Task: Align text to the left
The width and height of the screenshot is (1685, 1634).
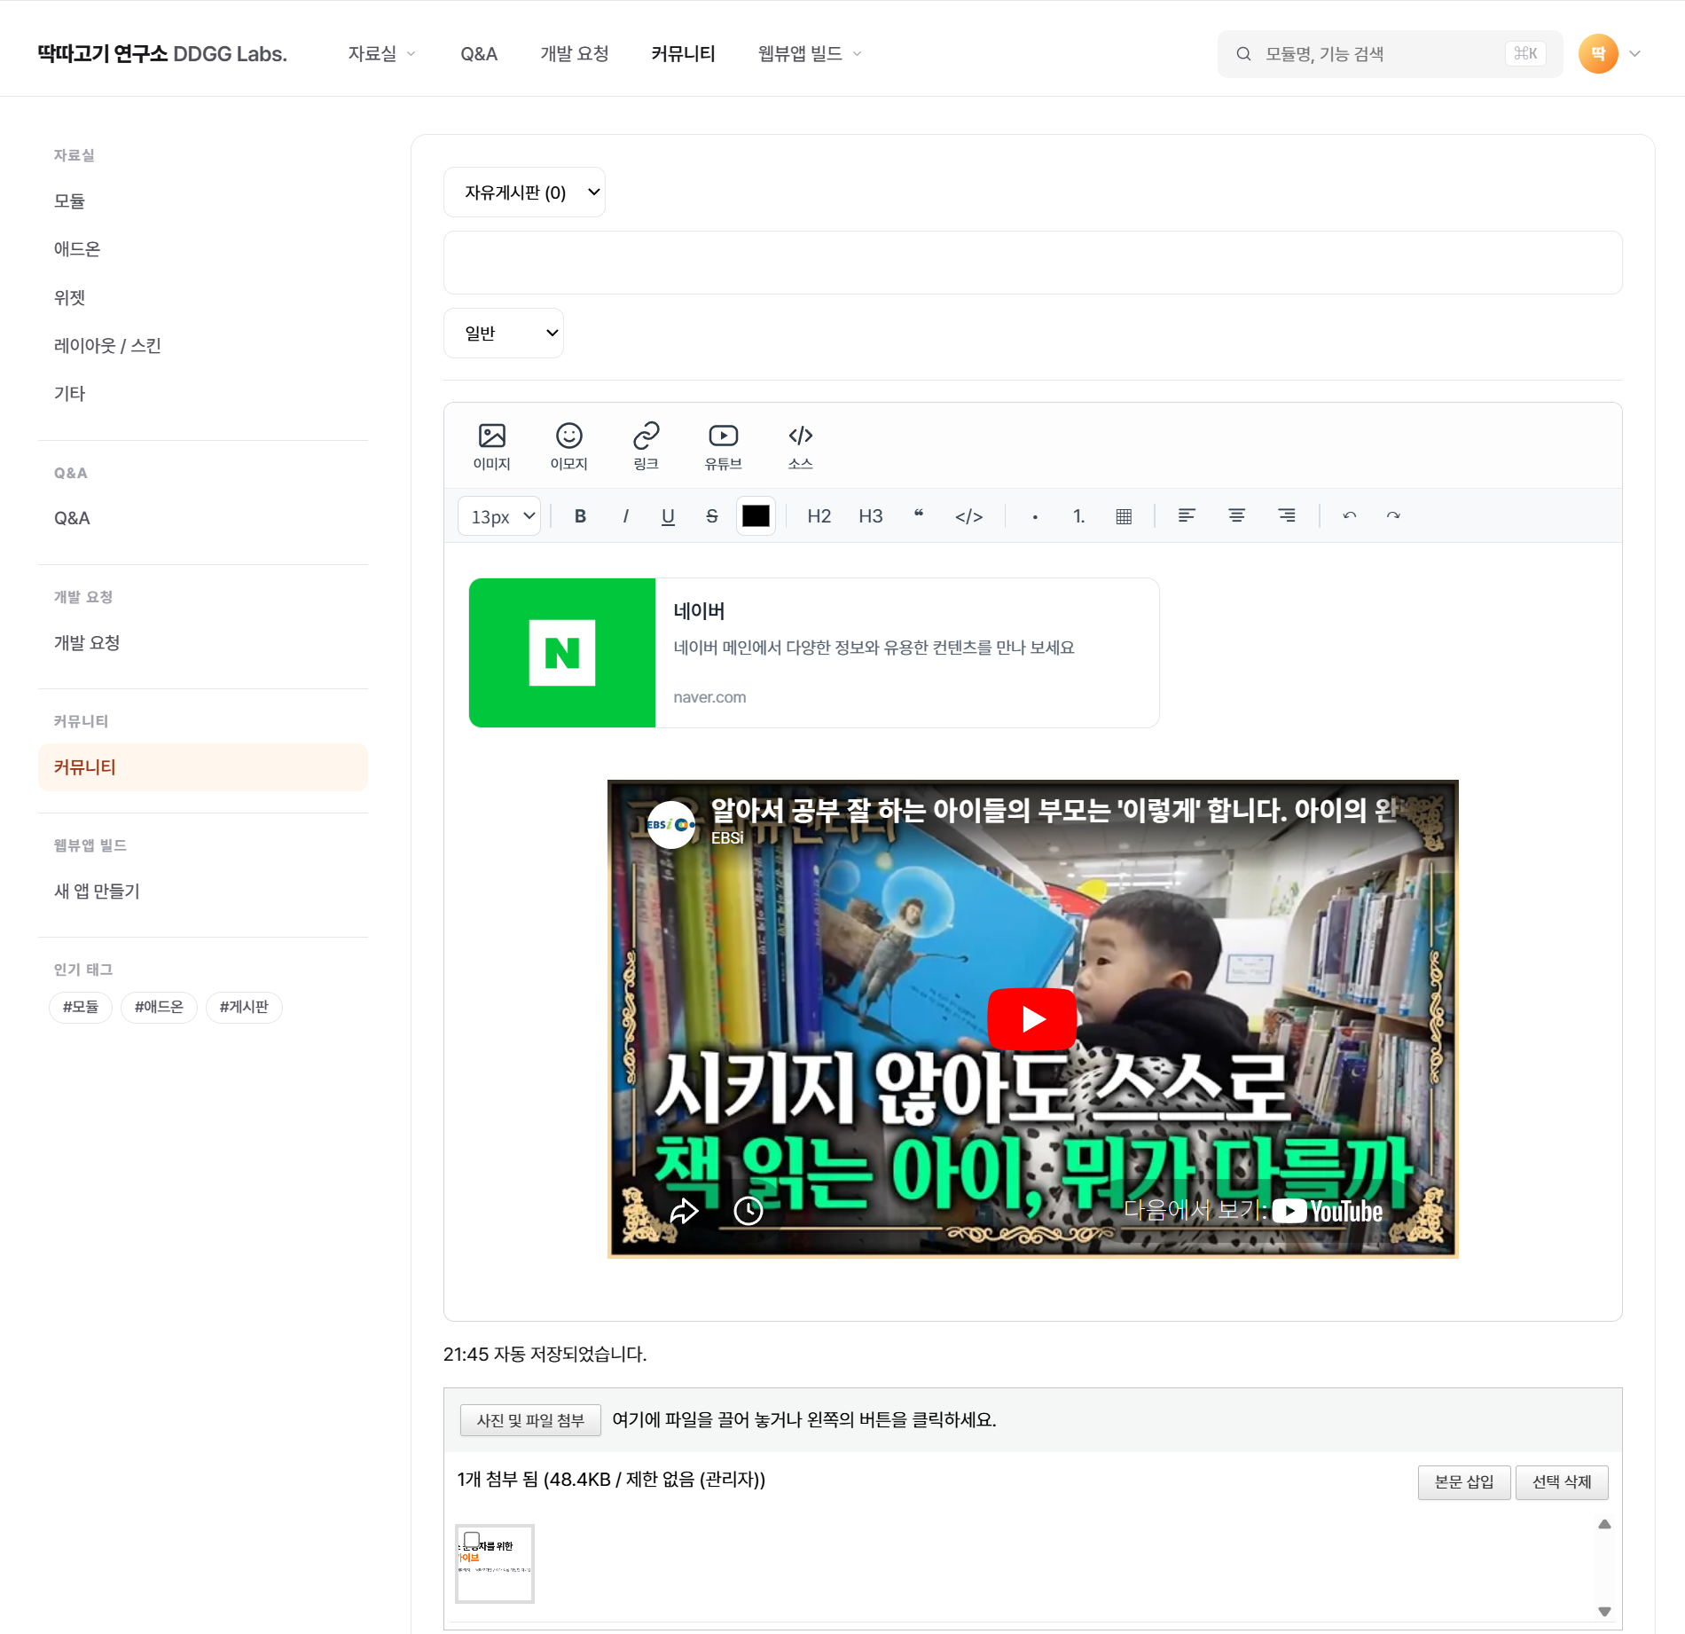Action: [x=1187, y=516]
